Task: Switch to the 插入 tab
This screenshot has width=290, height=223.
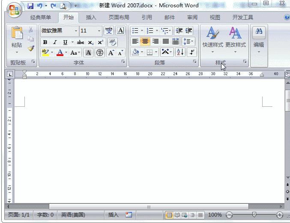Action: 91,18
